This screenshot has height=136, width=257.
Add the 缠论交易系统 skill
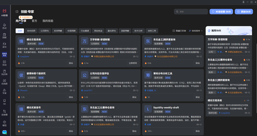71,63
